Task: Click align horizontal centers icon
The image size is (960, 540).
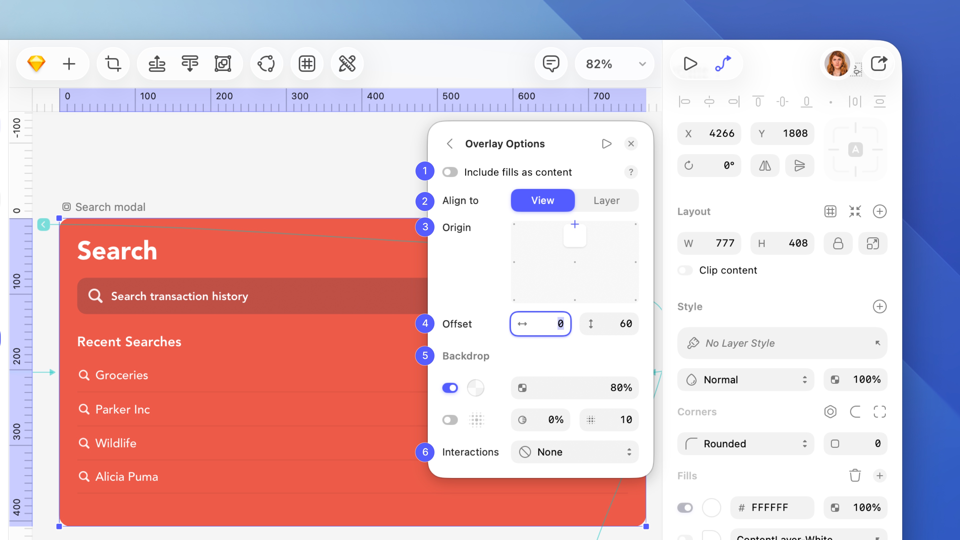Action: [x=709, y=101]
